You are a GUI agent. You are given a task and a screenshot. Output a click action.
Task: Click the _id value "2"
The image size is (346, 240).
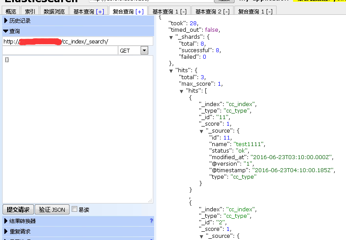tap(221, 222)
